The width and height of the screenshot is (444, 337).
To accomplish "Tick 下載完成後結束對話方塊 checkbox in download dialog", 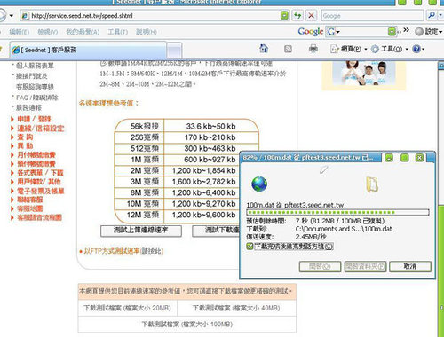I will [250, 246].
